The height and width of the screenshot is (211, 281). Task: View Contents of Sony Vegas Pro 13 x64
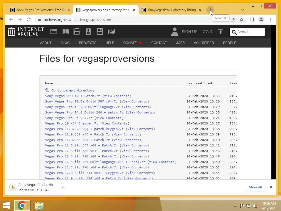pyautogui.click(x=136, y=107)
